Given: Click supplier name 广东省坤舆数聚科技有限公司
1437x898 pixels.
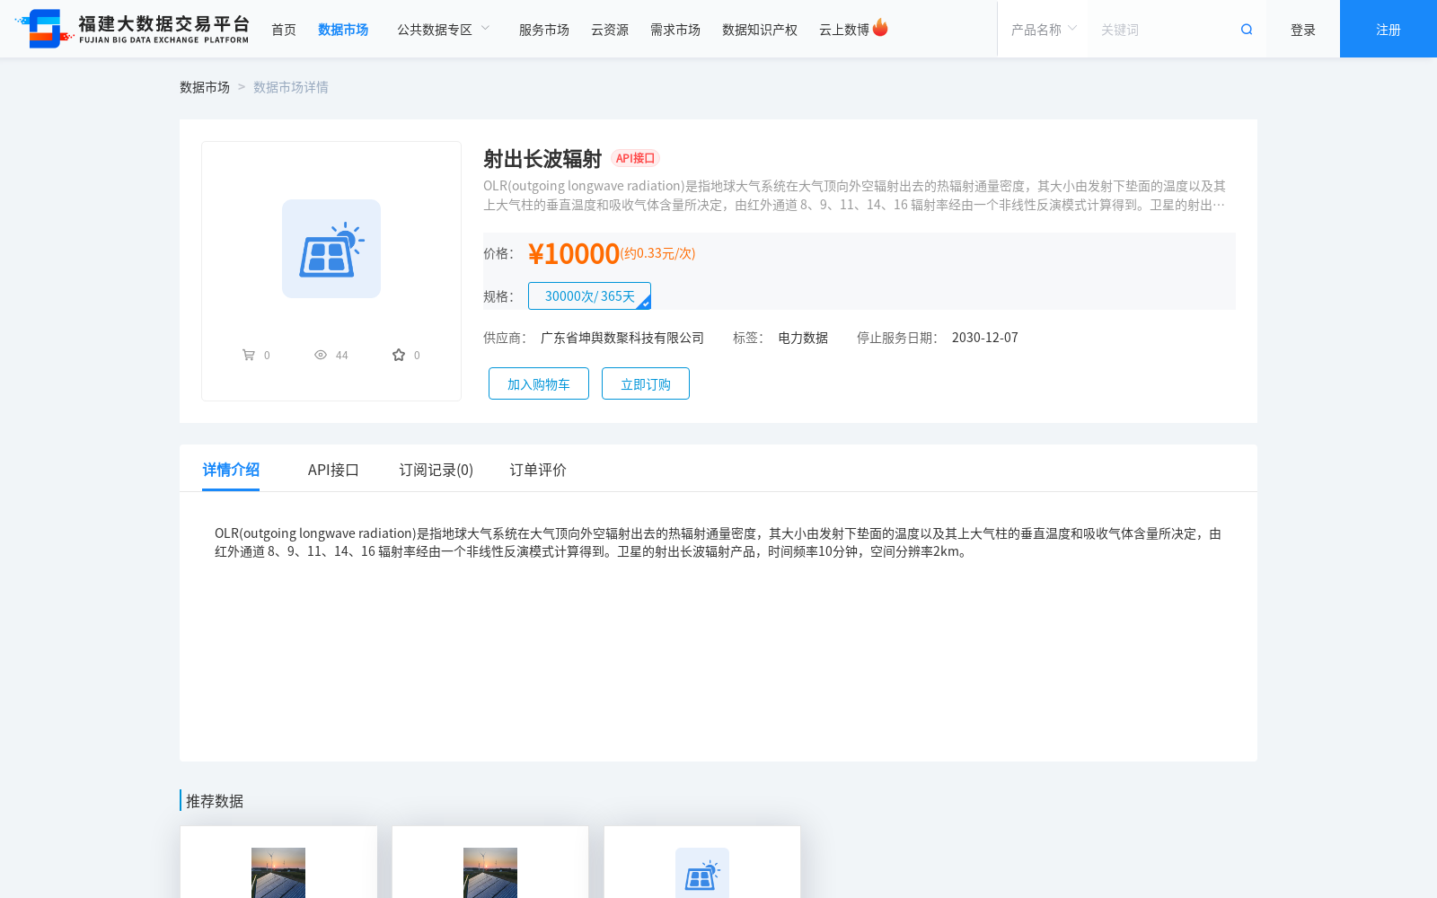Looking at the screenshot, I should click(x=622, y=338).
